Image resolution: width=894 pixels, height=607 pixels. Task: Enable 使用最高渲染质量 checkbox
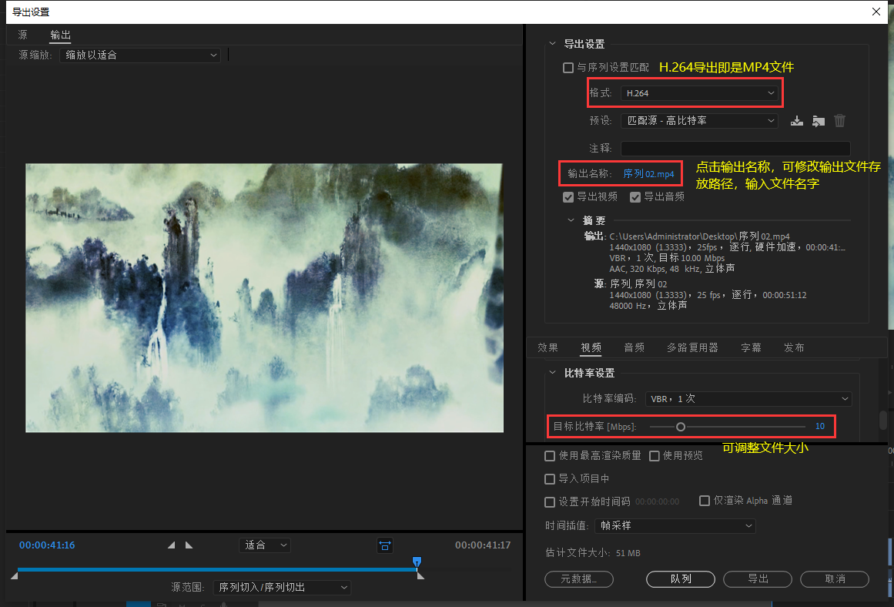550,456
